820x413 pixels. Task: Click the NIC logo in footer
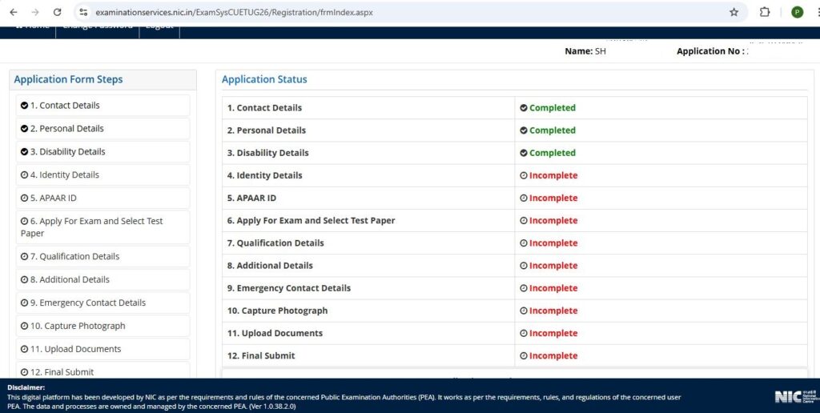pyautogui.click(x=792, y=396)
